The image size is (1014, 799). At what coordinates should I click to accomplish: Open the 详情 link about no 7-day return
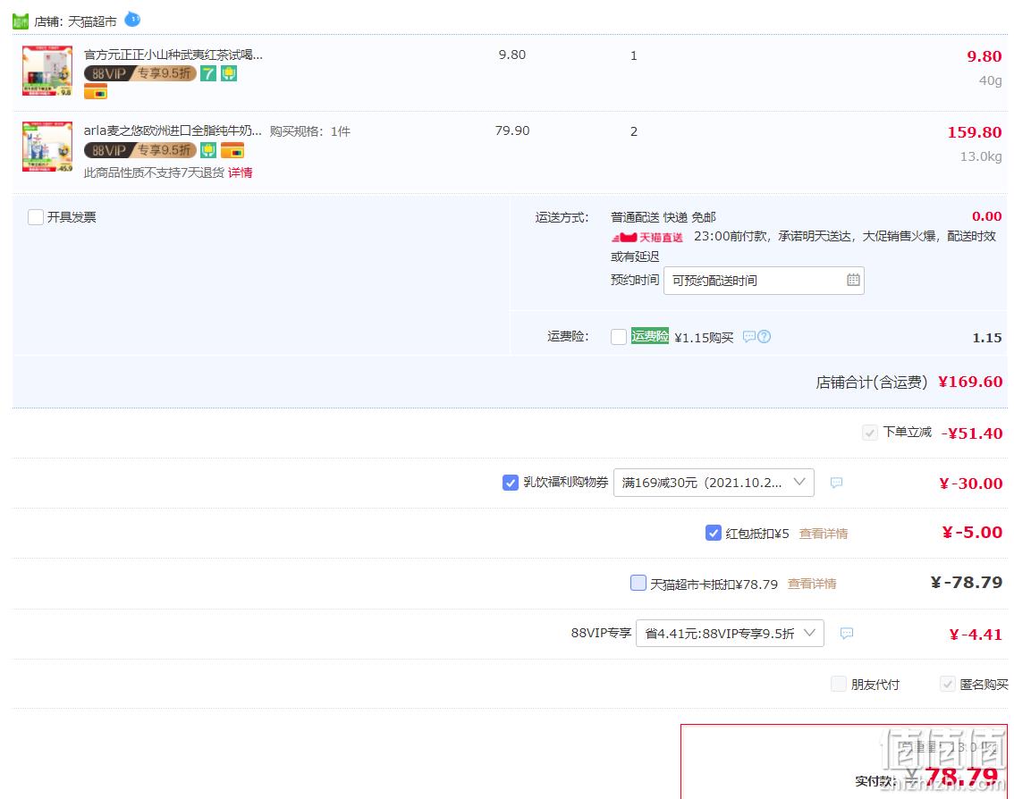(x=240, y=172)
